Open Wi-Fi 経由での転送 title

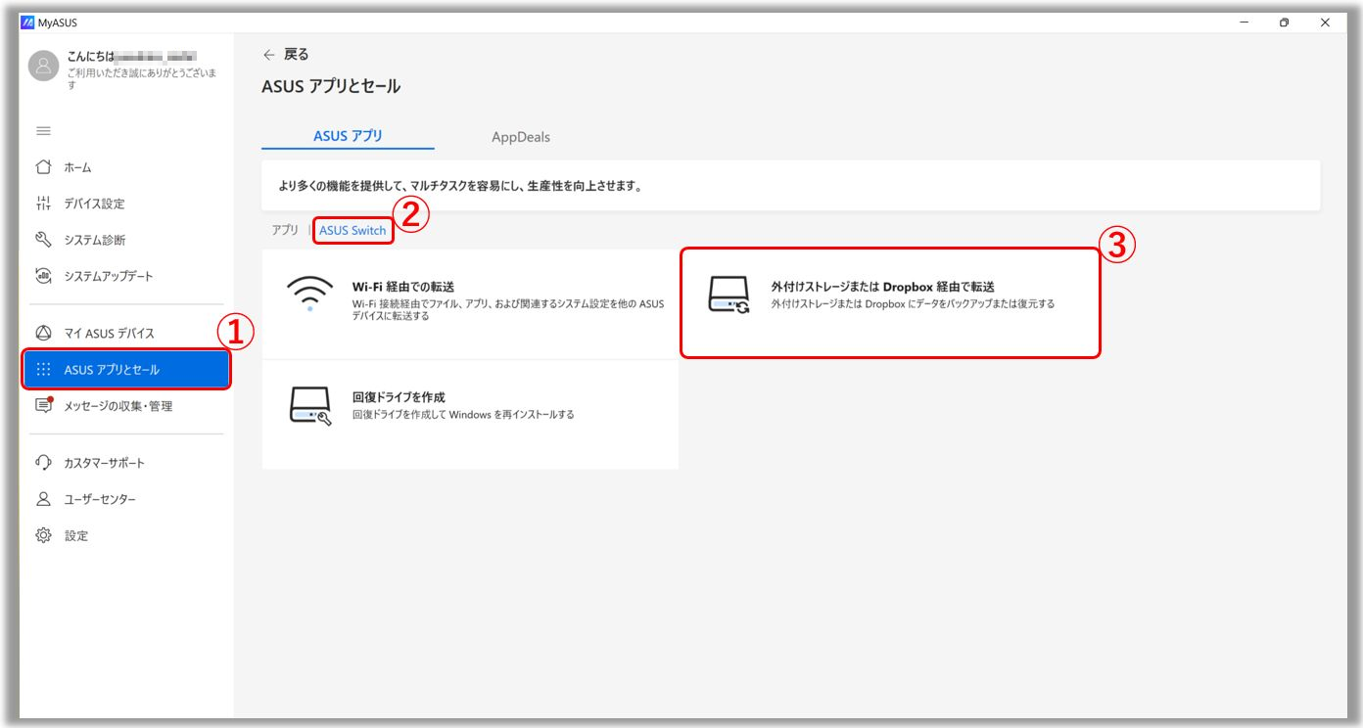pos(403,287)
